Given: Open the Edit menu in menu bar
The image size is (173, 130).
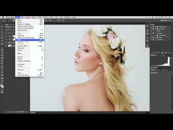Looking at the screenshot, I should (22, 17).
